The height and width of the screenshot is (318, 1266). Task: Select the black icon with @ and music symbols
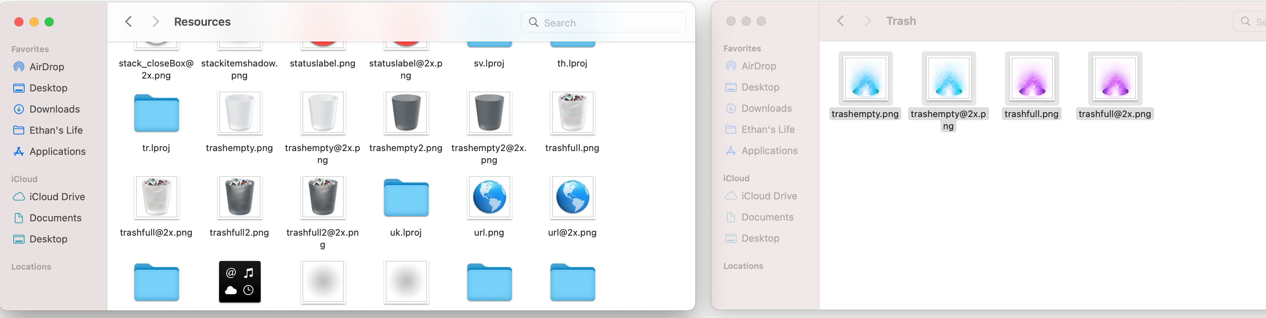(x=240, y=282)
